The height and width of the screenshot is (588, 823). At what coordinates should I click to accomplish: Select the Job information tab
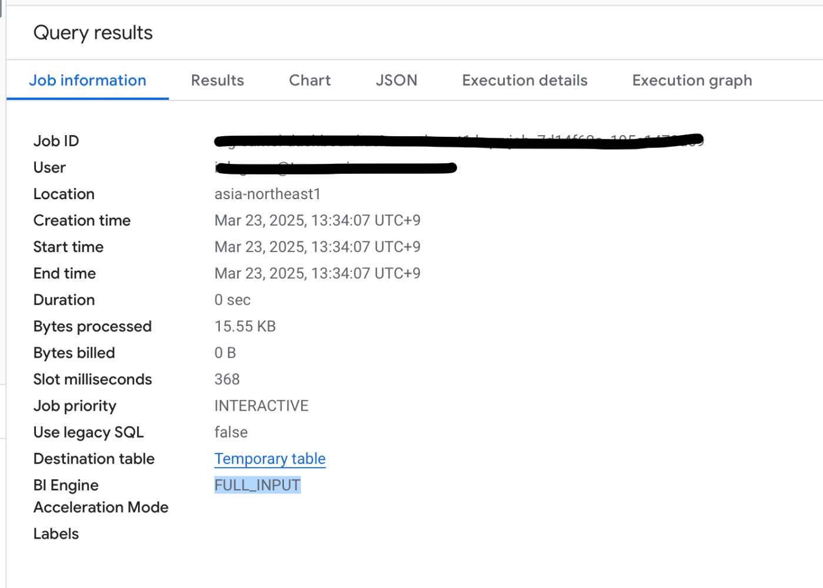(88, 80)
